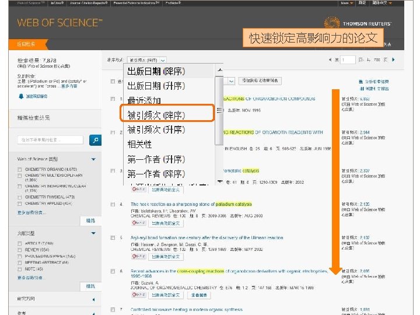Expand the research areas section

[93, 299]
